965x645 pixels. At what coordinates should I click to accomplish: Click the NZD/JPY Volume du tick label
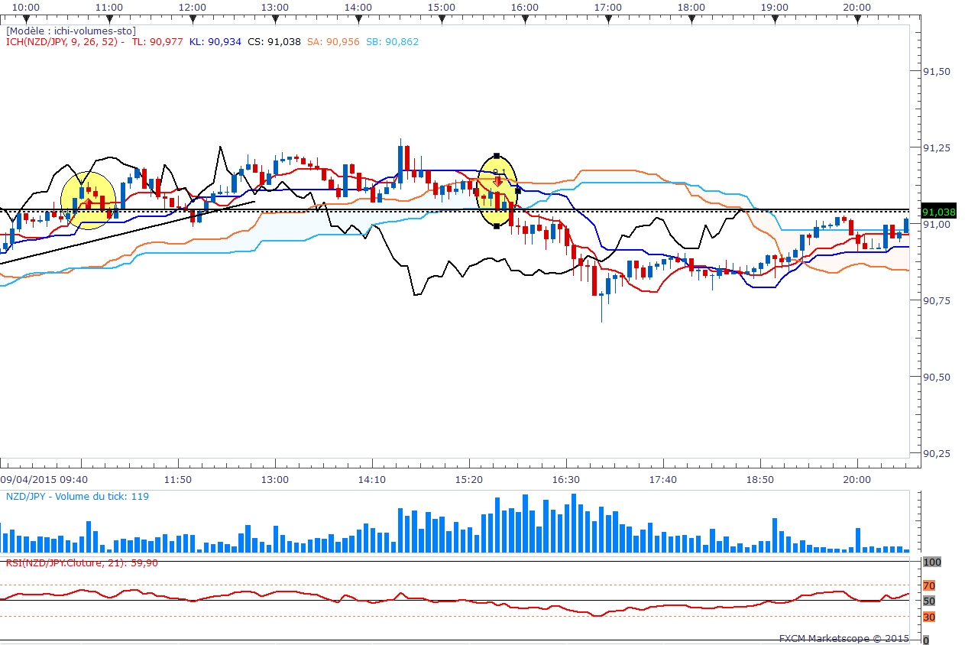pyautogui.click(x=77, y=497)
